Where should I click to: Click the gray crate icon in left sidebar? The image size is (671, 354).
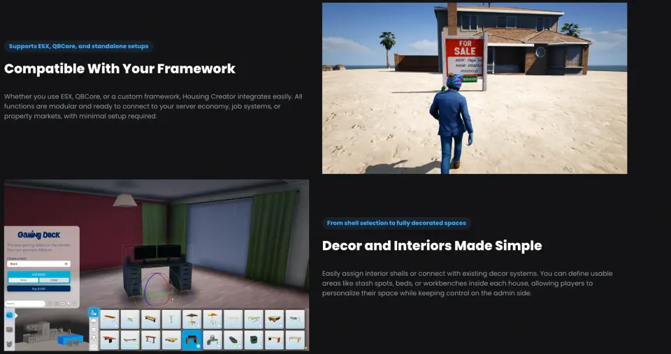pos(9,330)
